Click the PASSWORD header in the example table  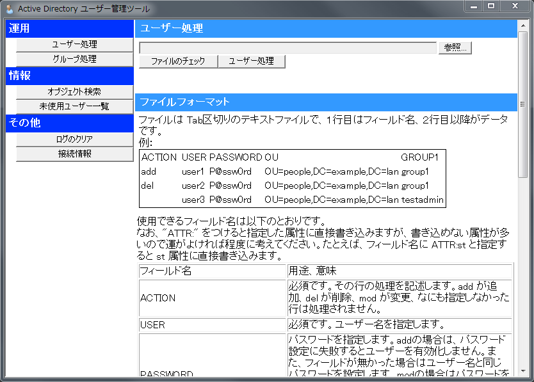coord(236,157)
